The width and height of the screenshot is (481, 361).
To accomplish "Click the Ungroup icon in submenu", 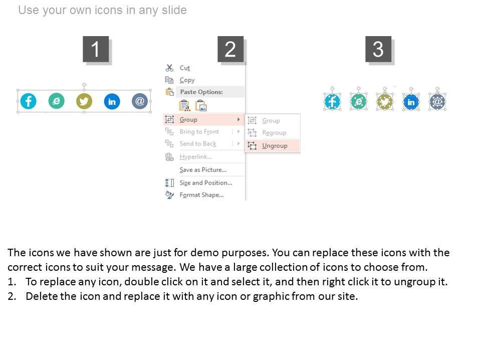I will pos(252,146).
